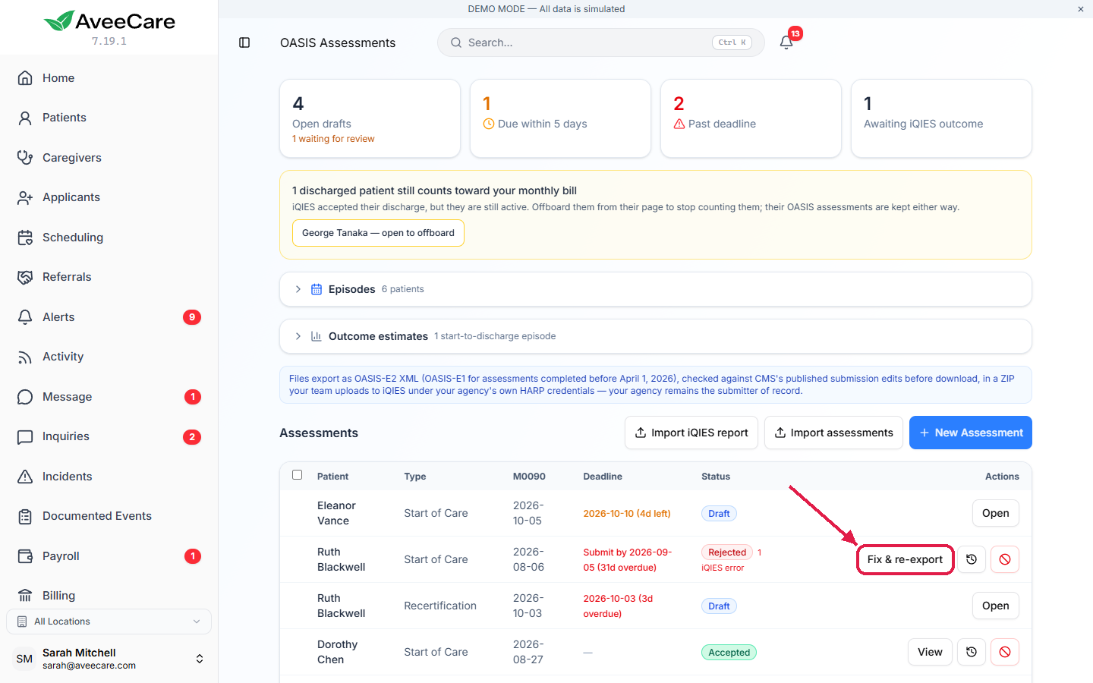Open Referrals in the sidebar
Image resolution: width=1093 pixels, height=683 pixels.
[109, 277]
